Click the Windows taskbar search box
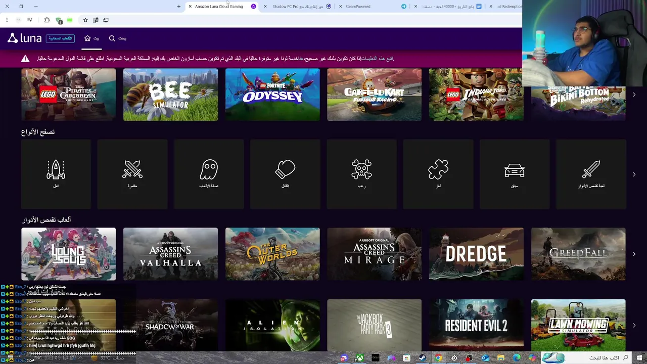This screenshot has height=364, width=647. (587, 358)
